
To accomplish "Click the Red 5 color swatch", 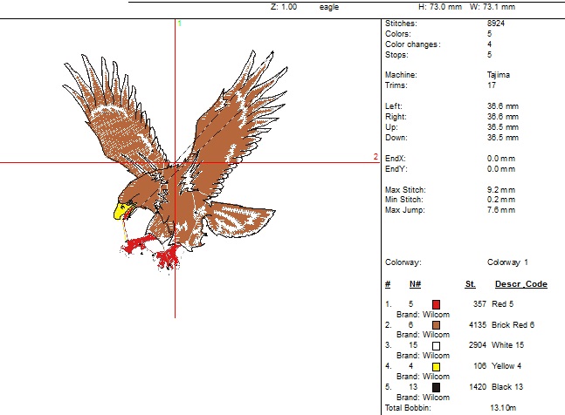I will [436, 304].
